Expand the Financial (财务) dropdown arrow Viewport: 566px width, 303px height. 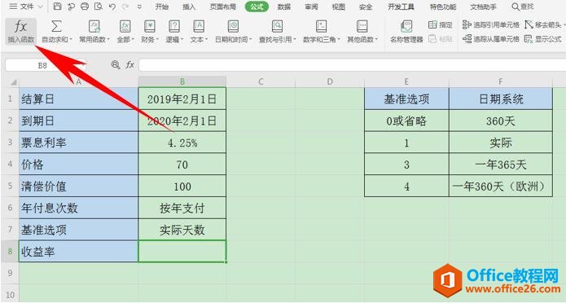click(x=157, y=39)
